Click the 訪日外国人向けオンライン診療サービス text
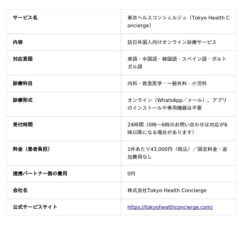Screen dimensions: 248x225 (172, 42)
